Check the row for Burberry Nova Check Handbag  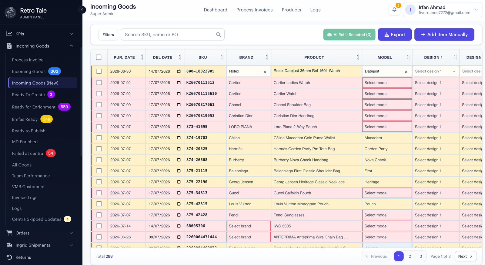coord(99,160)
